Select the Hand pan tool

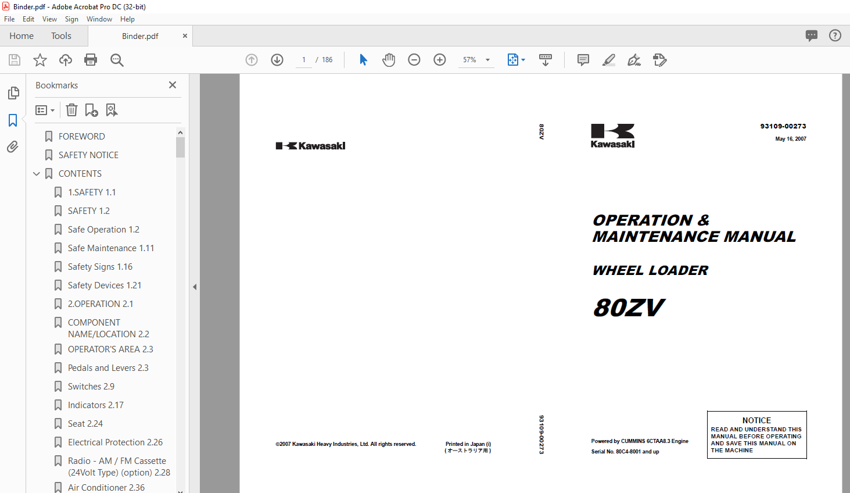tap(389, 60)
